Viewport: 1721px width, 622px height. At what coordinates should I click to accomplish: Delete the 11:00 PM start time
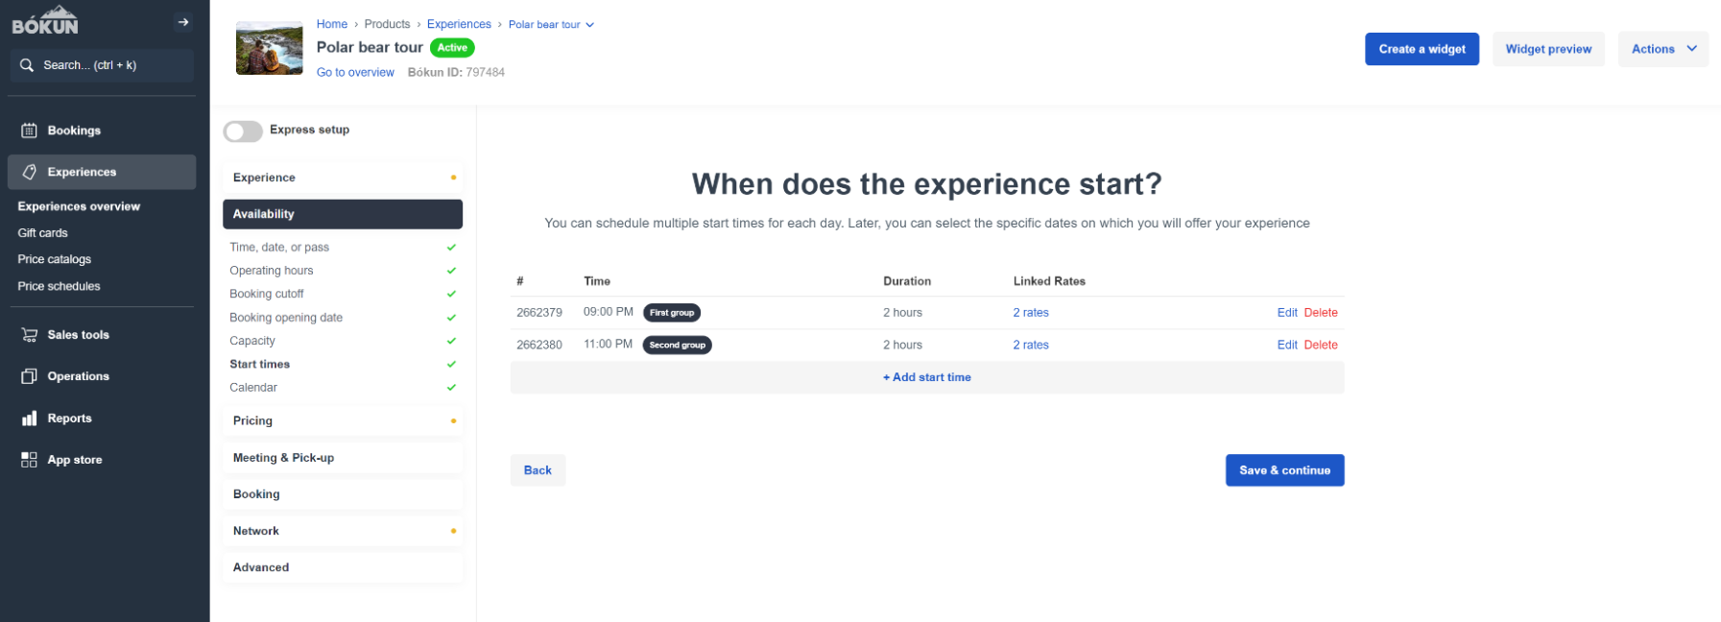click(x=1321, y=345)
